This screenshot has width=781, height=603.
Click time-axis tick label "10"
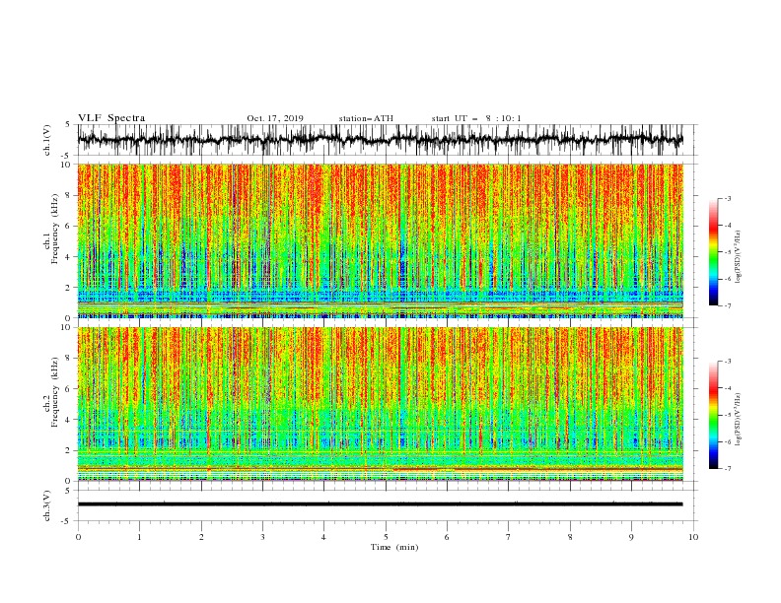(x=693, y=537)
